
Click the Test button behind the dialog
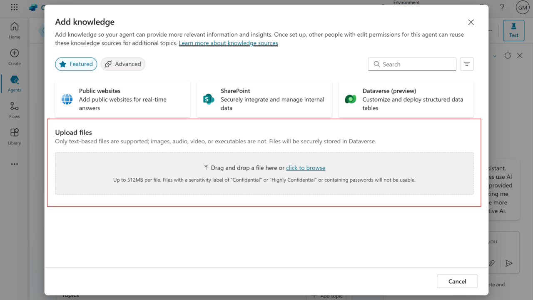tap(514, 30)
